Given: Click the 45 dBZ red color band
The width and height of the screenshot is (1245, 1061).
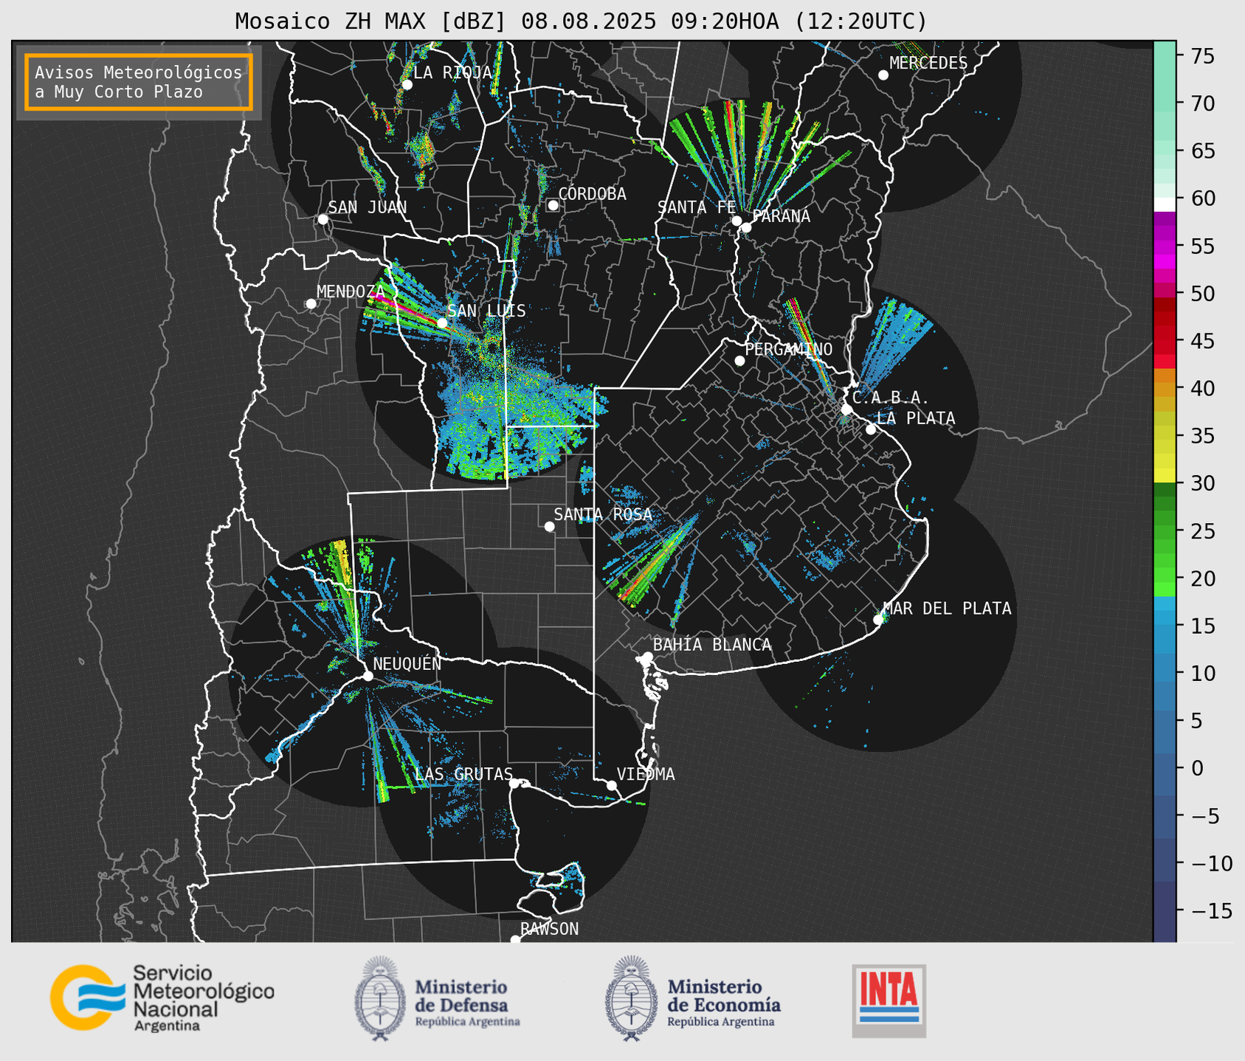Looking at the screenshot, I should pos(1165,340).
